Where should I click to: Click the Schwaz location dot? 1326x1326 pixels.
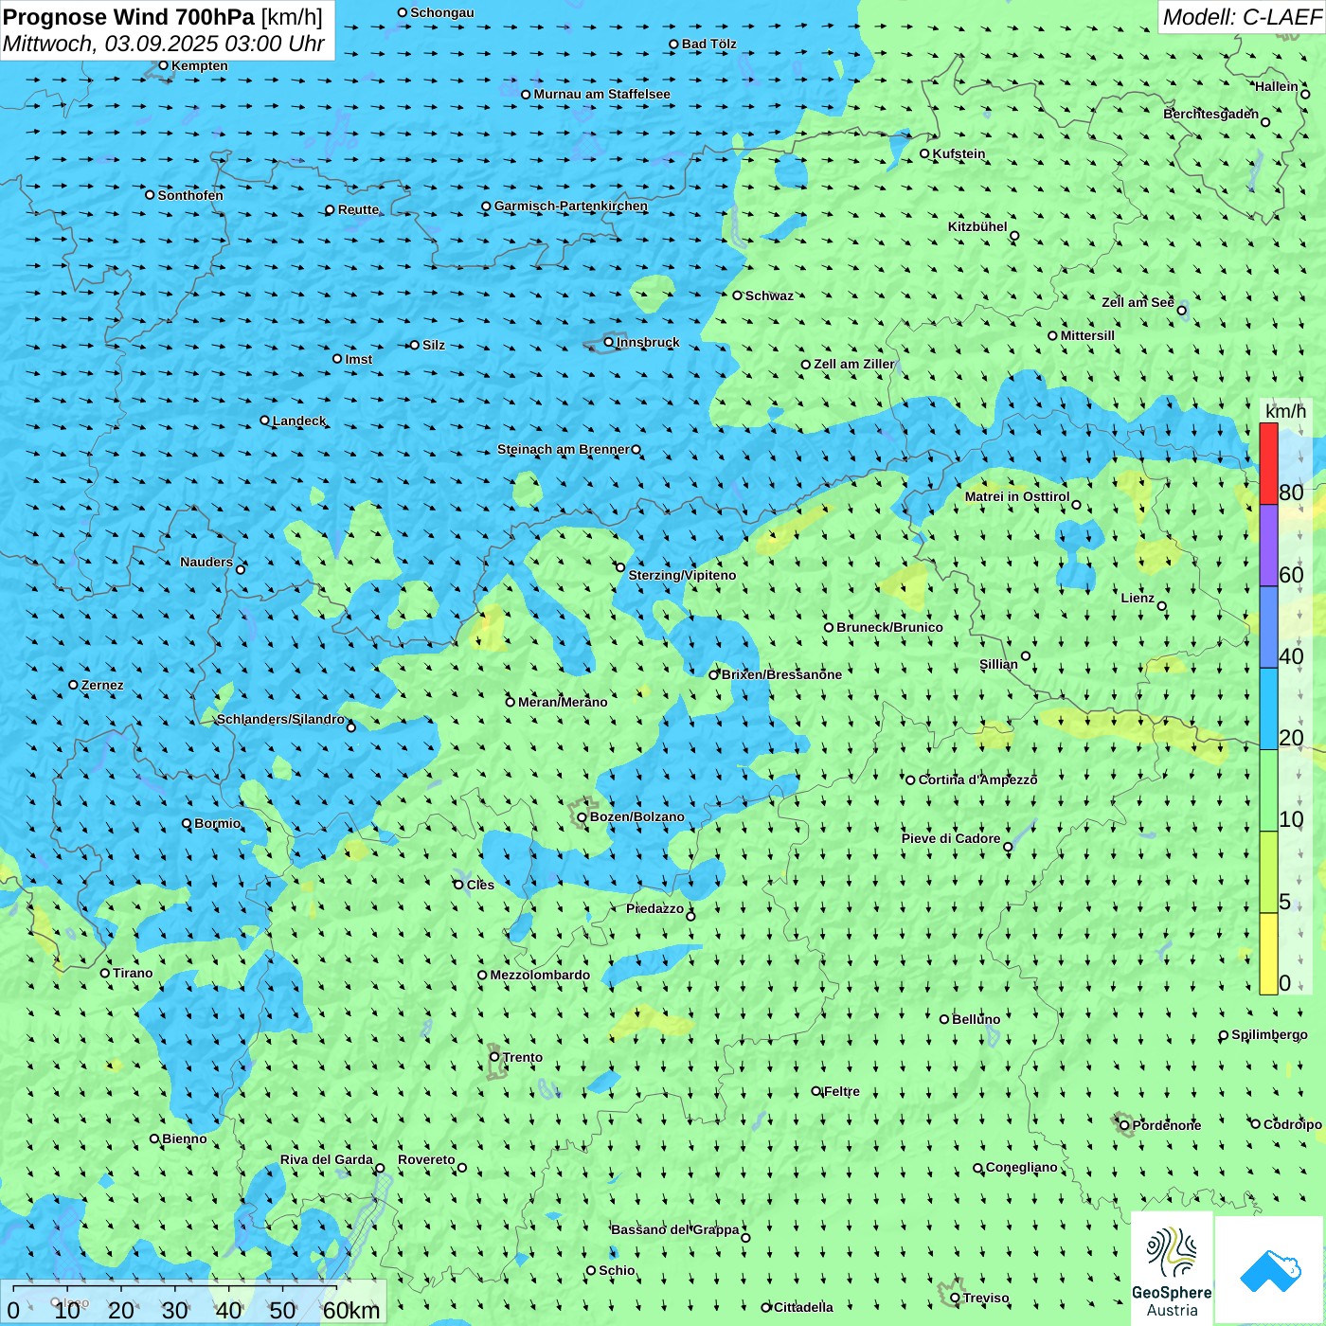click(737, 296)
